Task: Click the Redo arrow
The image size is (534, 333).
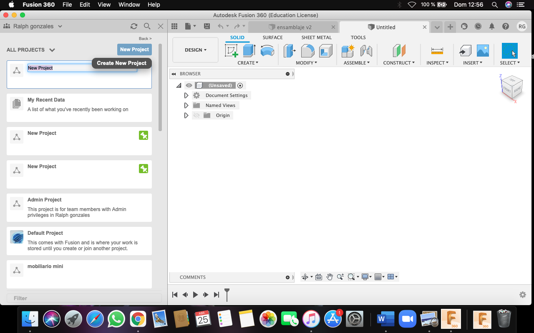Action: [237, 26]
